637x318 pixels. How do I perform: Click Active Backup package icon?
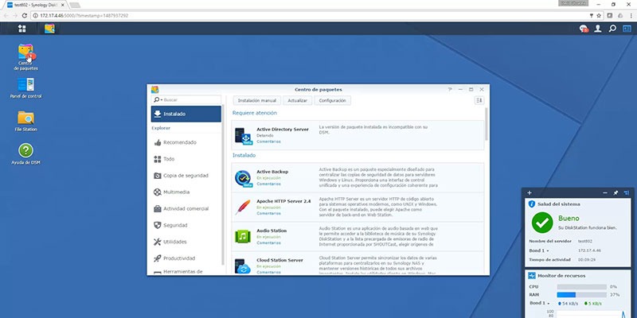(244, 178)
